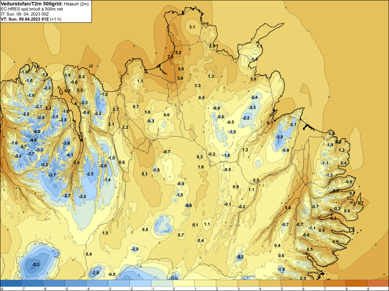Click the '(+1 h)' forecast offset

coord(56,19)
